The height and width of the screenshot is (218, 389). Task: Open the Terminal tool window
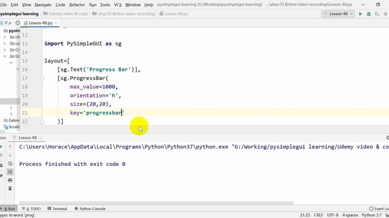pos(57,209)
